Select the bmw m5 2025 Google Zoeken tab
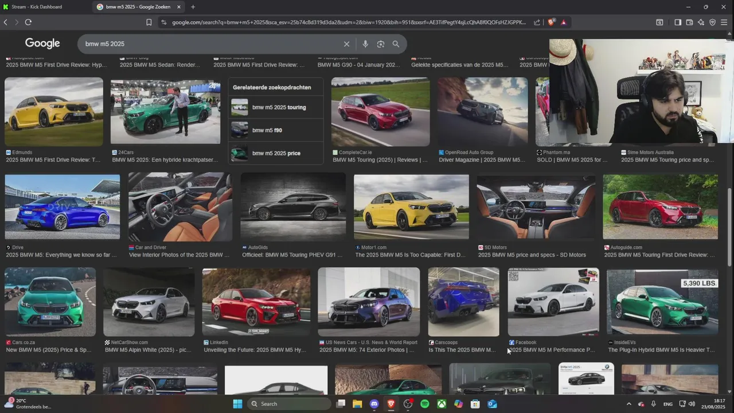Image resolution: width=734 pixels, height=413 pixels. [139, 7]
